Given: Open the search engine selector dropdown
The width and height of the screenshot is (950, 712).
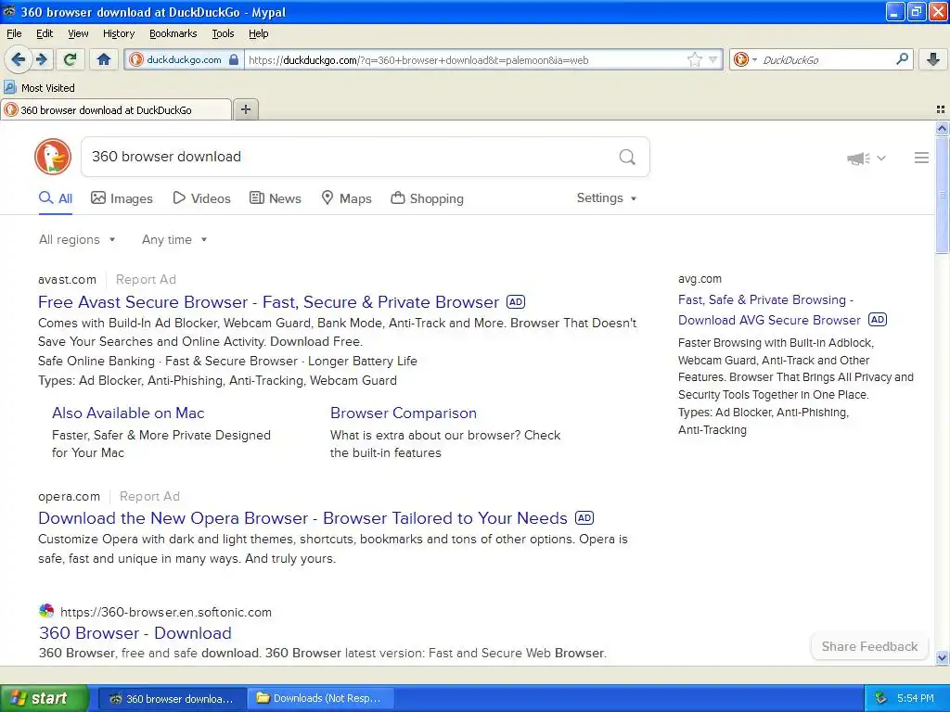Looking at the screenshot, I should tap(745, 59).
